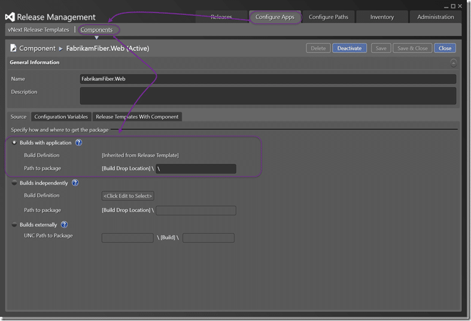Click the Inherited from Release Template text
The height and width of the screenshot is (321, 471).
point(140,155)
